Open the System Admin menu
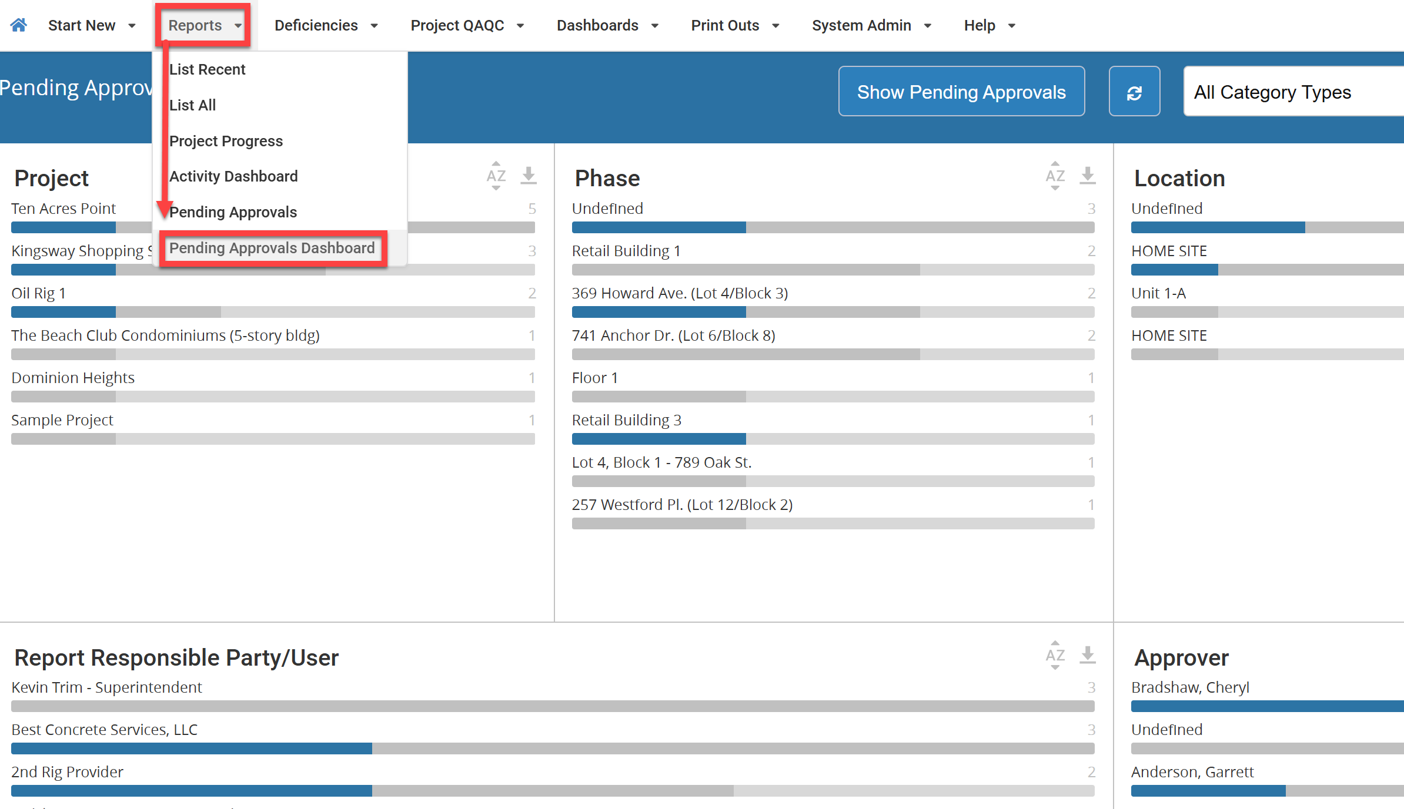Image resolution: width=1404 pixels, height=809 pixels. coord(871,25)
